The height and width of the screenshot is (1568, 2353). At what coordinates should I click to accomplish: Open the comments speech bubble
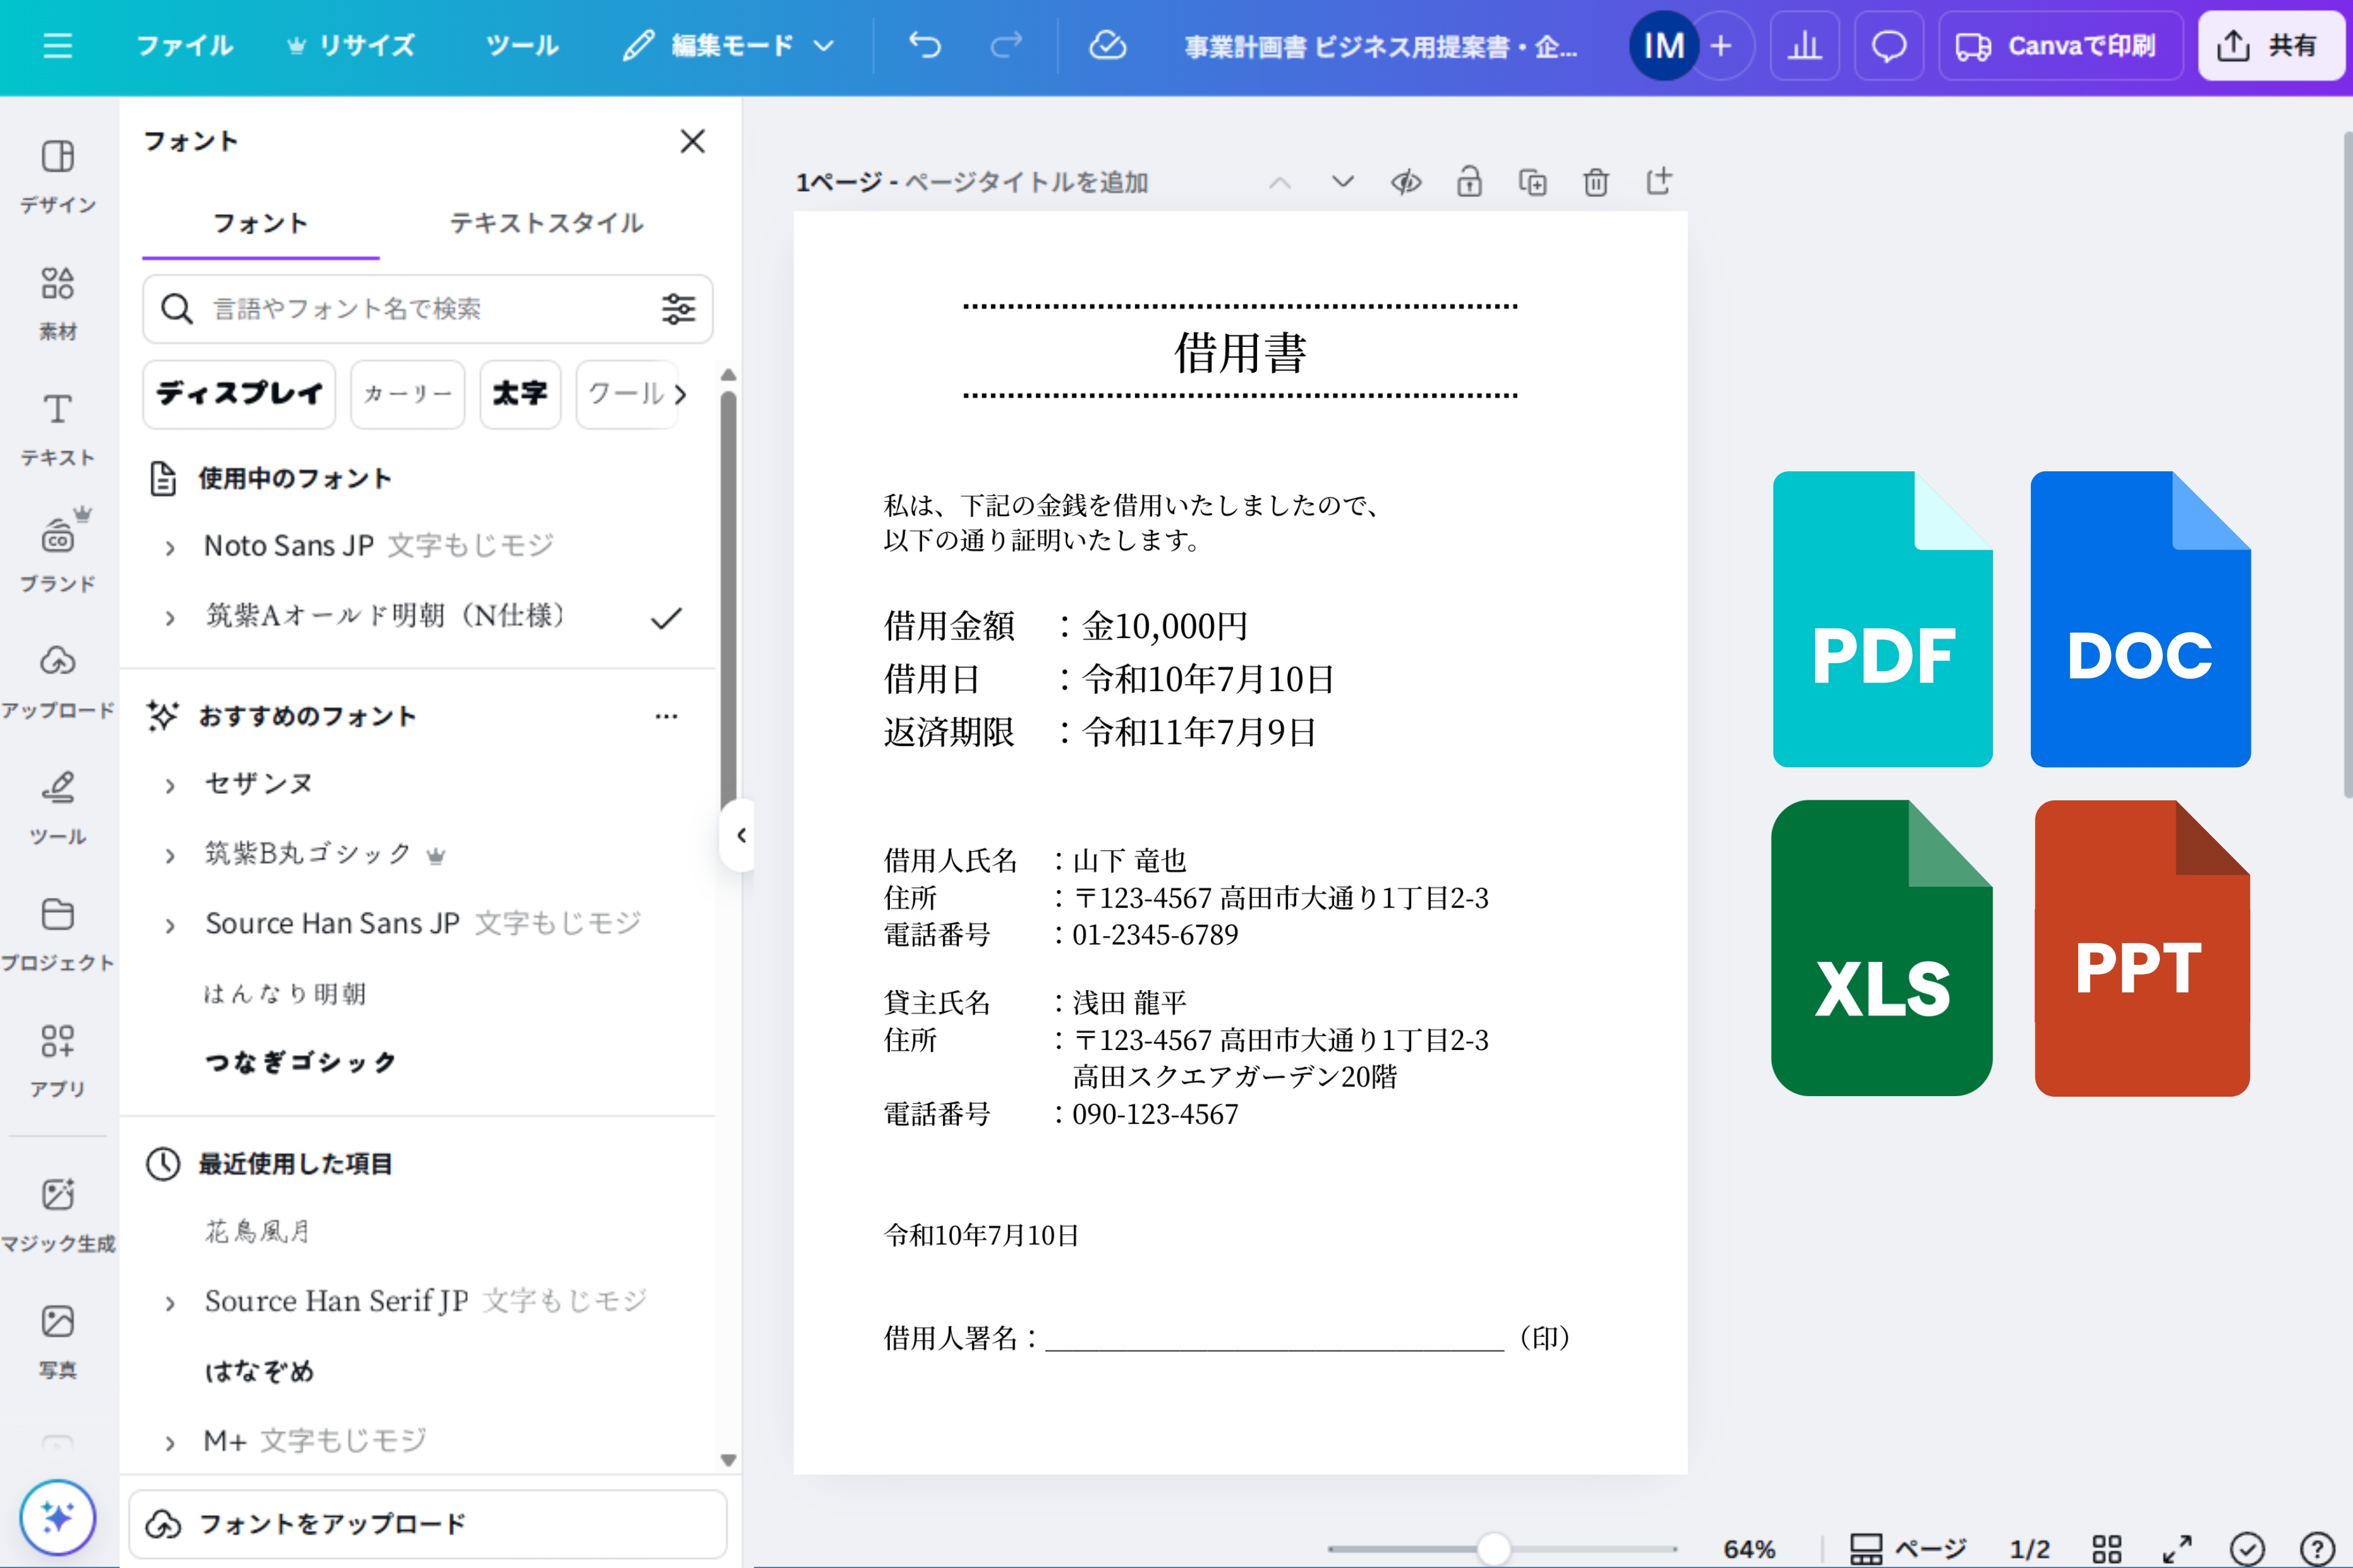click(1888, 46)
